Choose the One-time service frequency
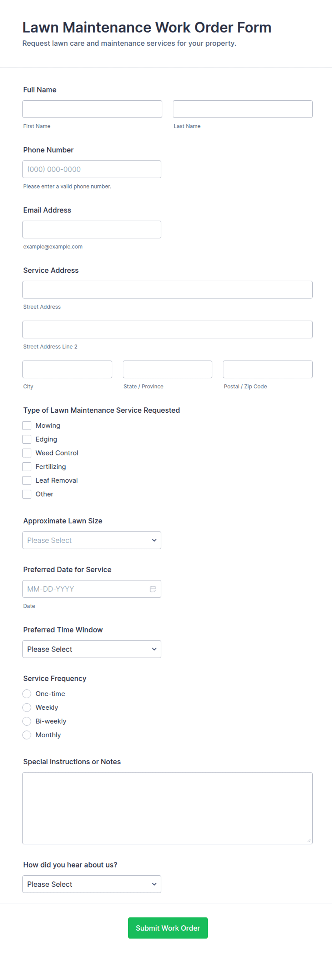Viewport: 332px width, 956px height. (27, 694)
